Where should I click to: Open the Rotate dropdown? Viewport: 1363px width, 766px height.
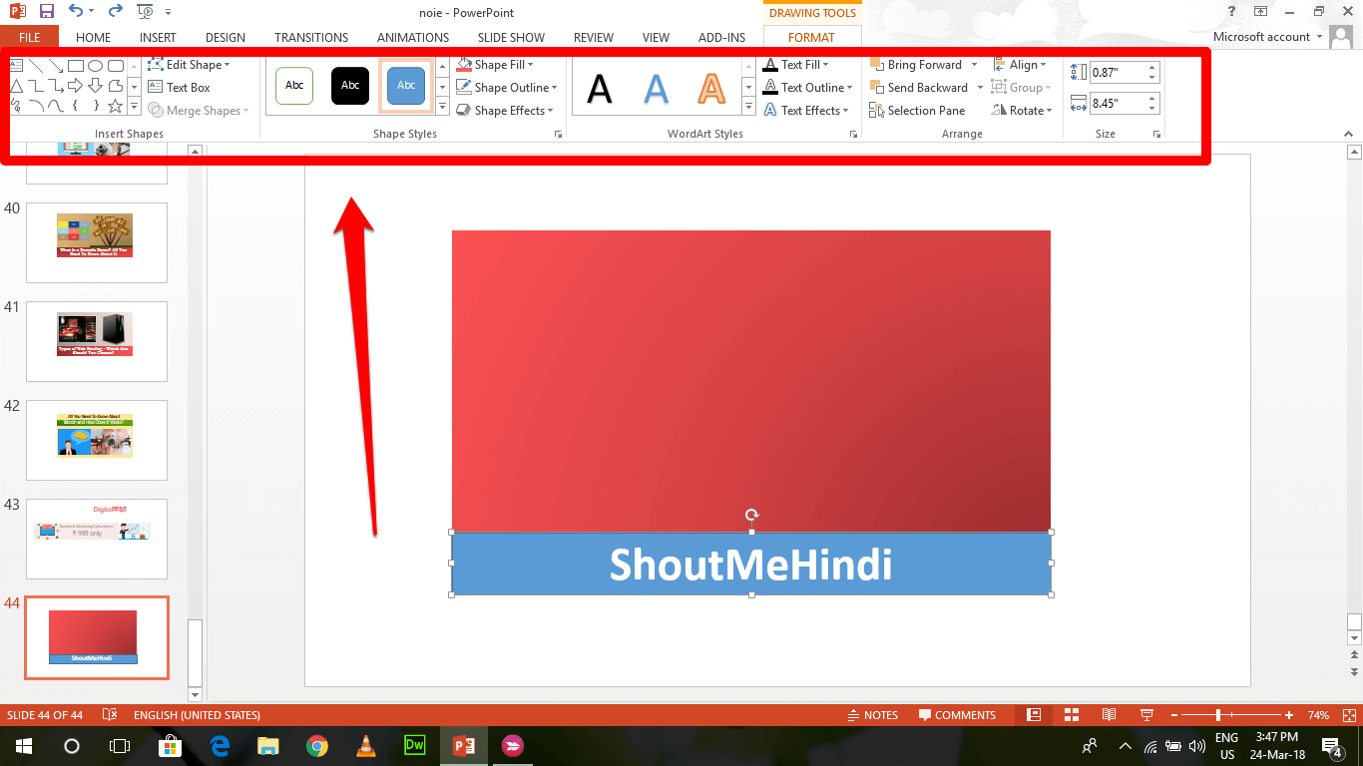pos(1022,111)
